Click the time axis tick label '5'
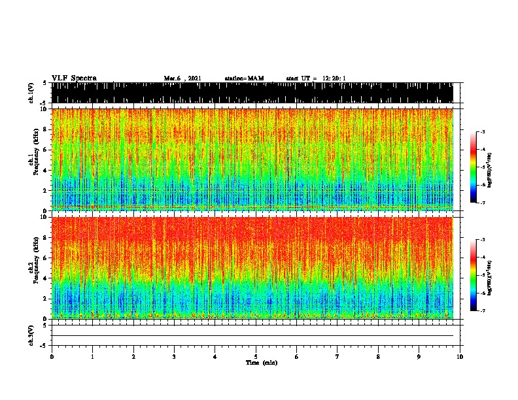518x400 pixels. click(256, 356)
